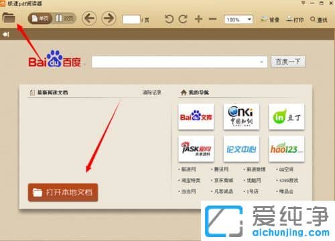Collapse the sidebar panel toggle arrow
This screenshot has height=241, width=335.
(x=6, y=34)
